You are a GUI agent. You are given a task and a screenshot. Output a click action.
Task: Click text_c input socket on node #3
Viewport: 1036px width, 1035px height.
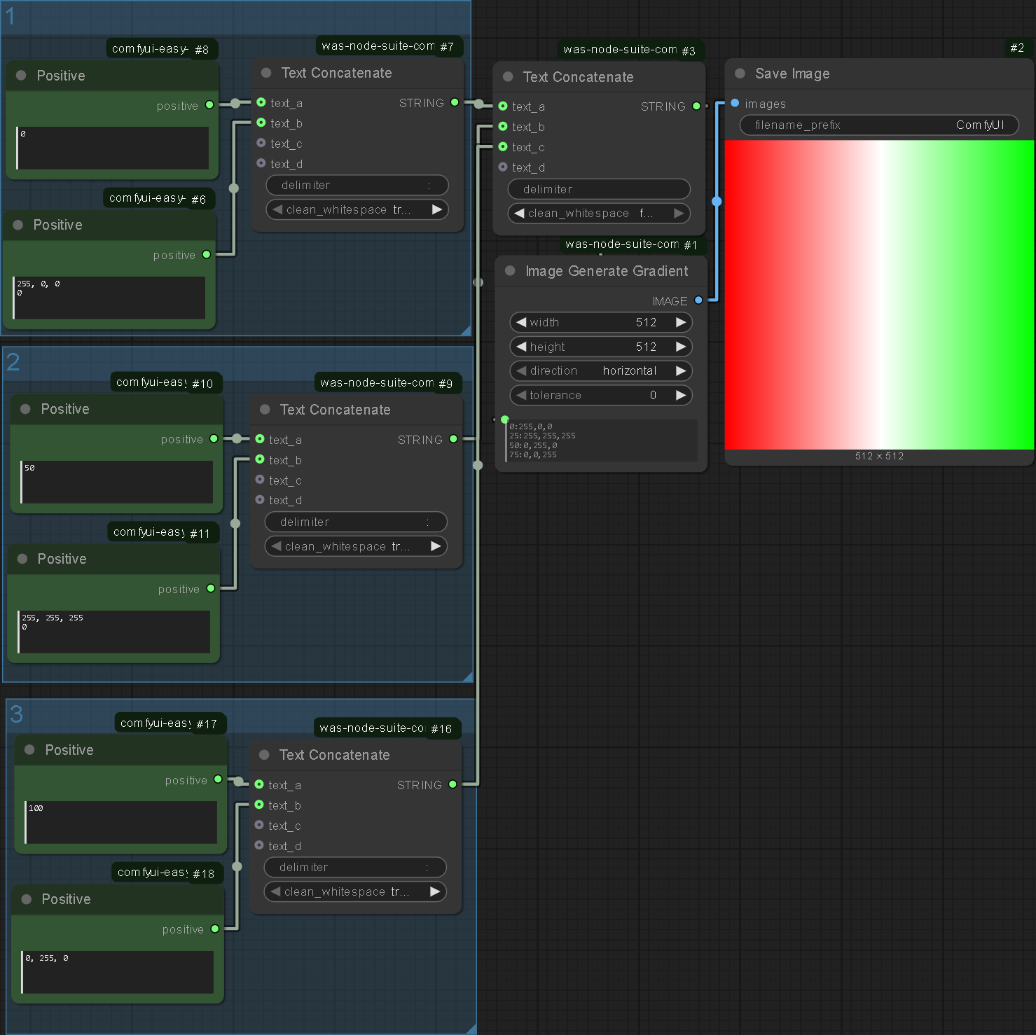point(503,147)
